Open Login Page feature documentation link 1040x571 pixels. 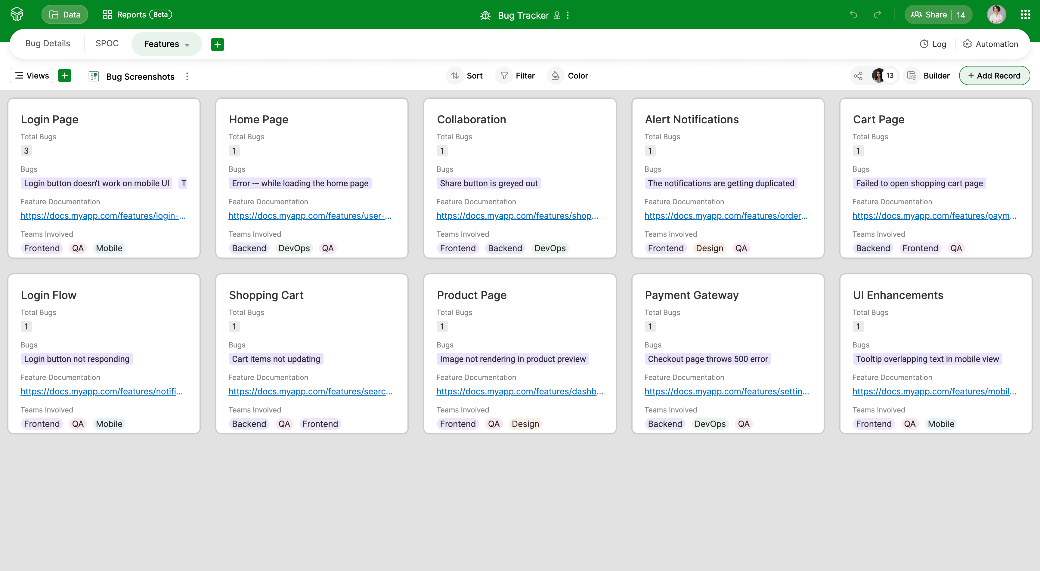(103, 216)
